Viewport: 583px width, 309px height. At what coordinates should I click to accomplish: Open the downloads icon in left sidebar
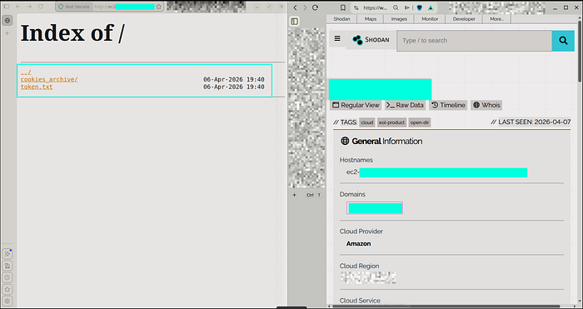pos(7,266)
